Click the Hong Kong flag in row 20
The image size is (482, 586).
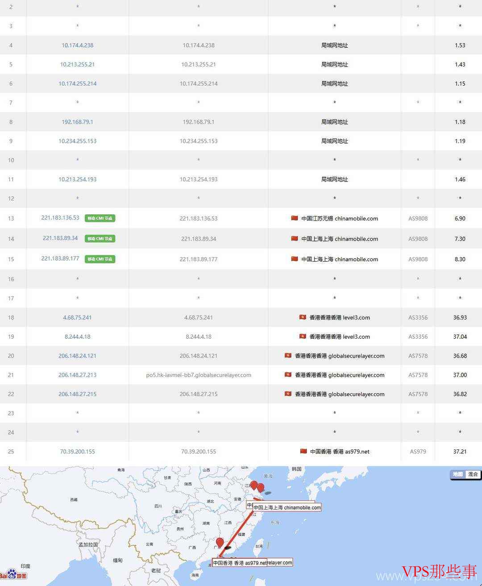(x=288, y=356)
